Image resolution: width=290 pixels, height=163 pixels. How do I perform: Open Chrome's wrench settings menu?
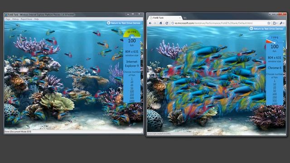click(282, 23)
